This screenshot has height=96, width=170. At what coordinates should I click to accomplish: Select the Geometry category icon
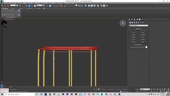pos(130,22)
